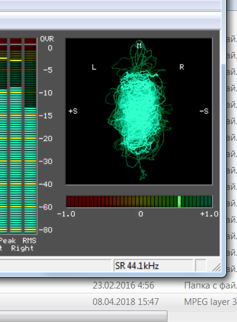The image size is (237, 322).
Task: Click the M label on the vectorscope
Action: 139,46
